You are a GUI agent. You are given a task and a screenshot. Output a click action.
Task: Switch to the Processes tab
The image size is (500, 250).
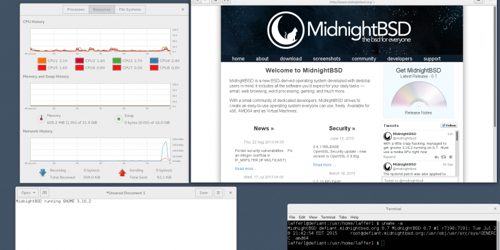(76, 9)
